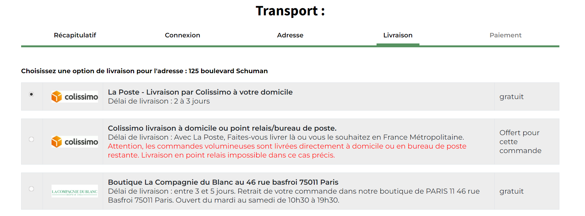The width and height of the screenshot is (585, 216).
Task: Open the Connexion step tab
Action: (x=183, y=35)
